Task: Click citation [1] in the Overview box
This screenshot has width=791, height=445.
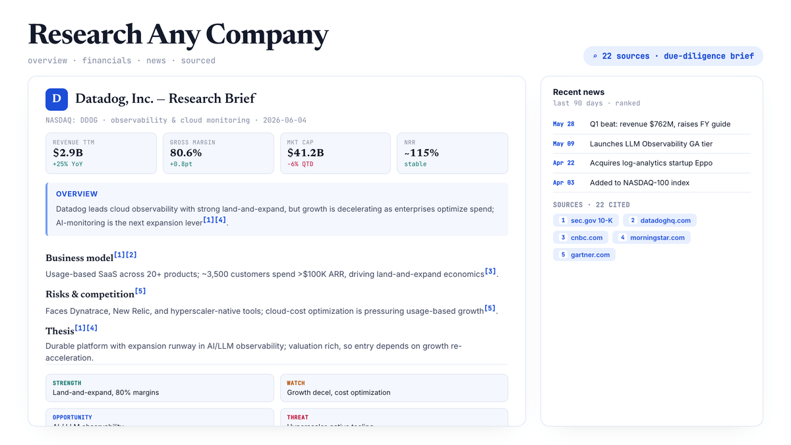Action: click(208, 220)
